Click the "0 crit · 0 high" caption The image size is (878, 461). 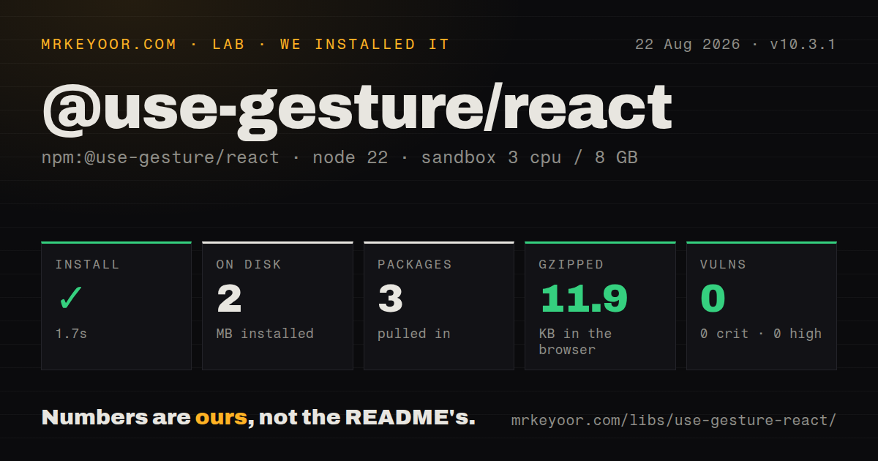761,334
